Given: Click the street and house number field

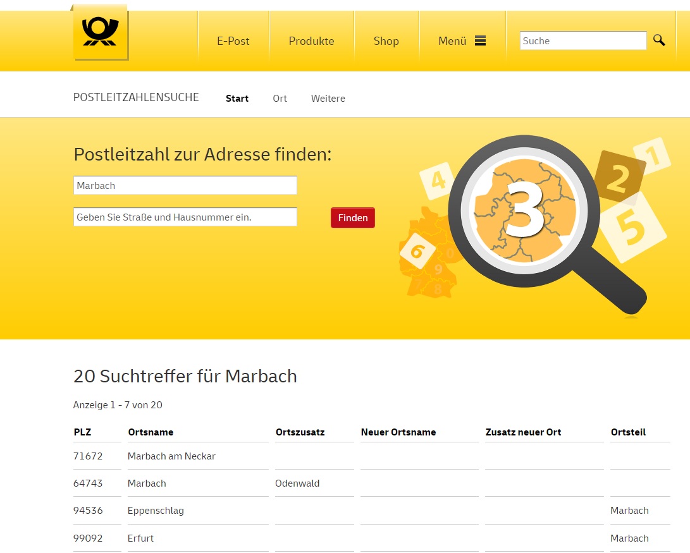Looking at the screenshot, I should pos(185,217).
